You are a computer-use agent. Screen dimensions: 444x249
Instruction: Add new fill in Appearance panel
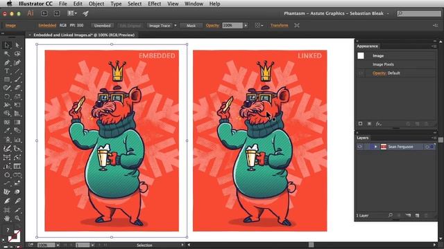[369, 124]
